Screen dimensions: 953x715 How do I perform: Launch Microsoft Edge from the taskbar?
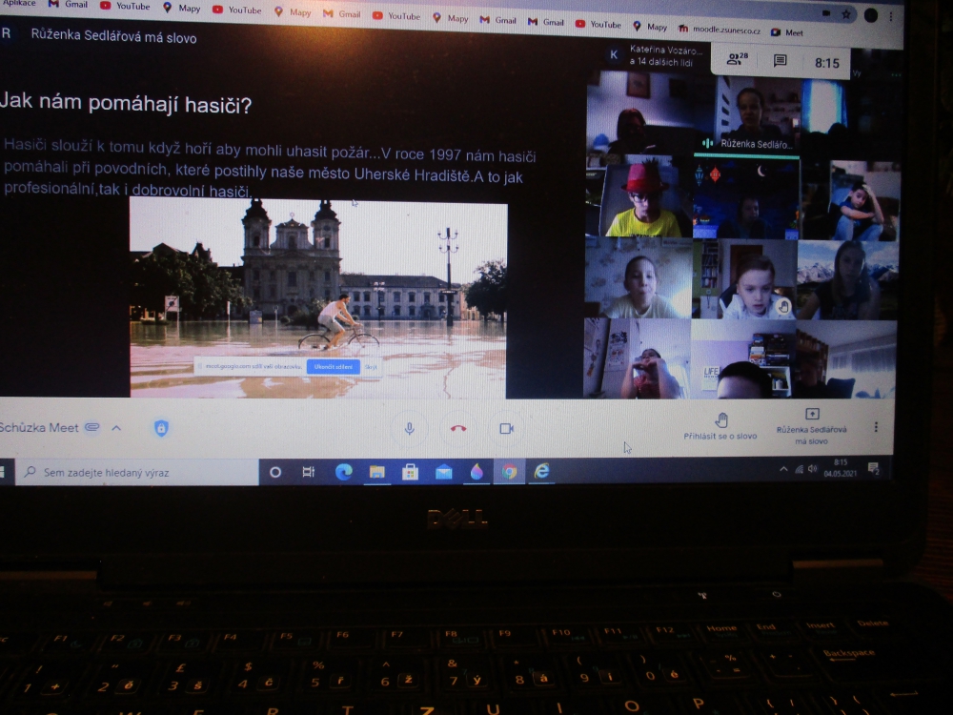point(343,472)
